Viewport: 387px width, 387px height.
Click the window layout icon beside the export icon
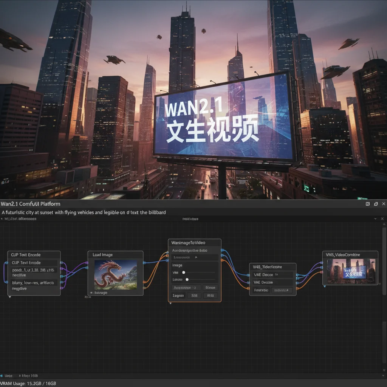(376, 204)
